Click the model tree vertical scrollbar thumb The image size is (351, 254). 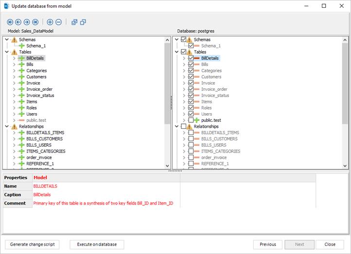tap(167, 84)
